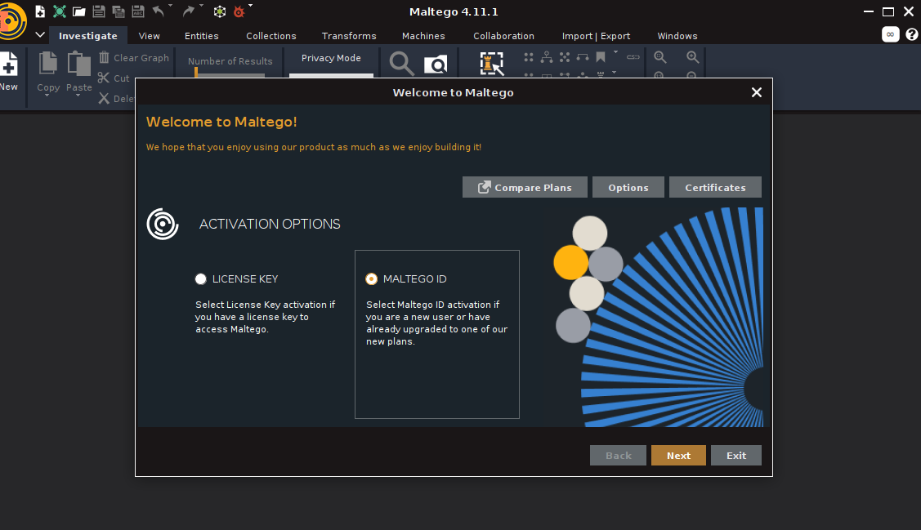Click the Maltego ID description text
The height and width of the screenshot is (530, 921).
coord(436,323)
